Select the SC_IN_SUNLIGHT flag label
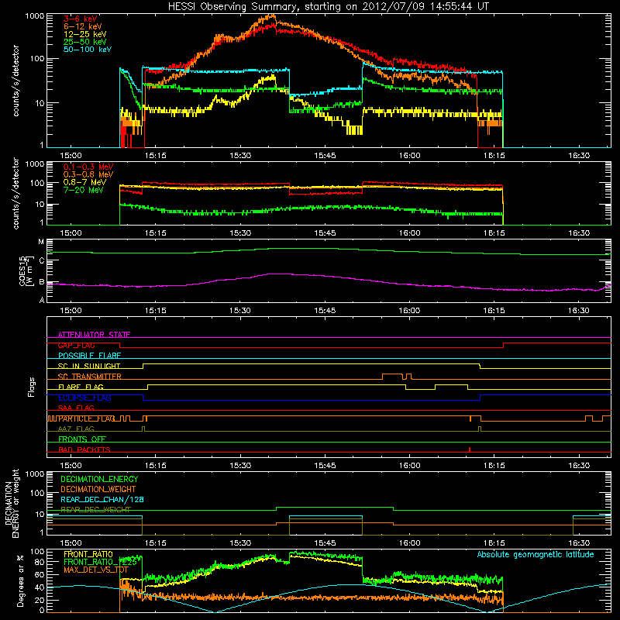620x620 pixels. [89, 366]
